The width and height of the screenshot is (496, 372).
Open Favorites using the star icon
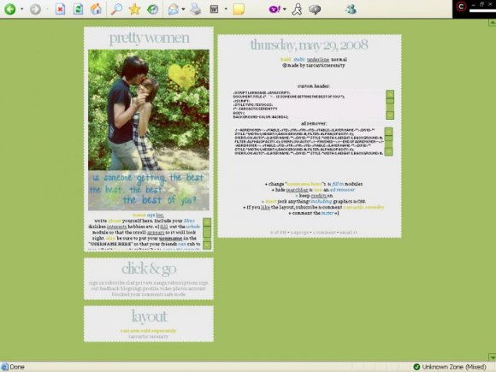[x=134, y=9]
